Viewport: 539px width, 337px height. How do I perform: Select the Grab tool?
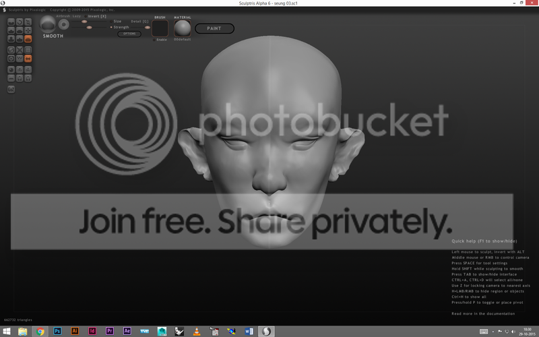point(28,30)
